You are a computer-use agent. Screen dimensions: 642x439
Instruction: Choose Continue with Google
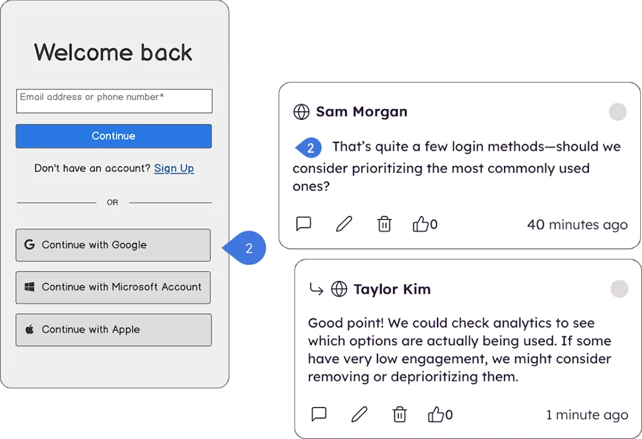click(x=113, y=245)
